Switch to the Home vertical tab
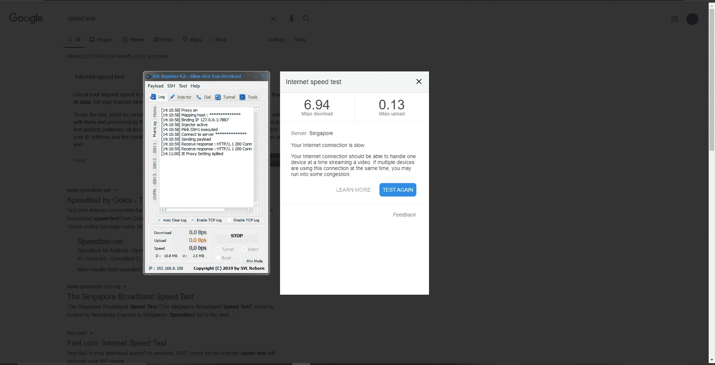 click(155, 112)
